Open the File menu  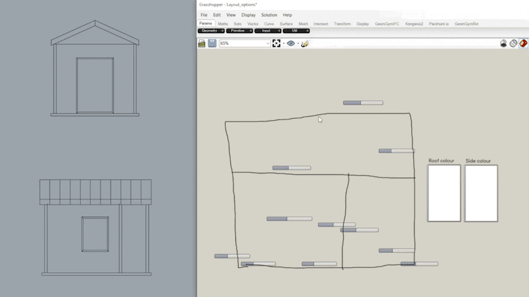[x=204, y=15]
